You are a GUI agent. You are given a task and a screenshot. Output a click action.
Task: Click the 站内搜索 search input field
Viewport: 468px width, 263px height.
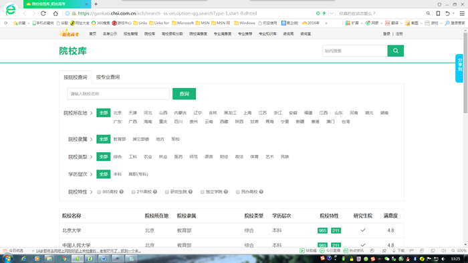(x=355, y=51)
